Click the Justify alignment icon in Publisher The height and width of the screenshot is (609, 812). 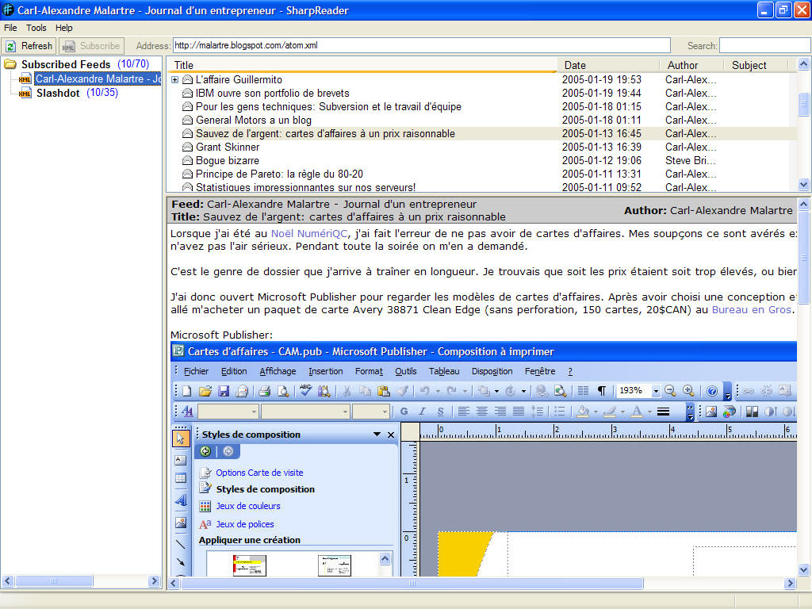[x=519, y=412]
